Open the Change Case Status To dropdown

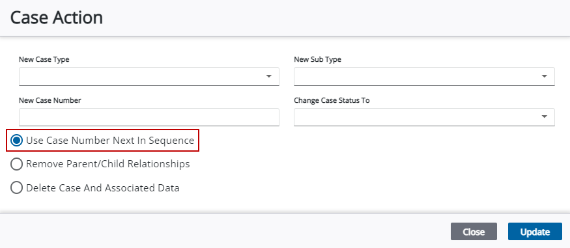point(424,117)
